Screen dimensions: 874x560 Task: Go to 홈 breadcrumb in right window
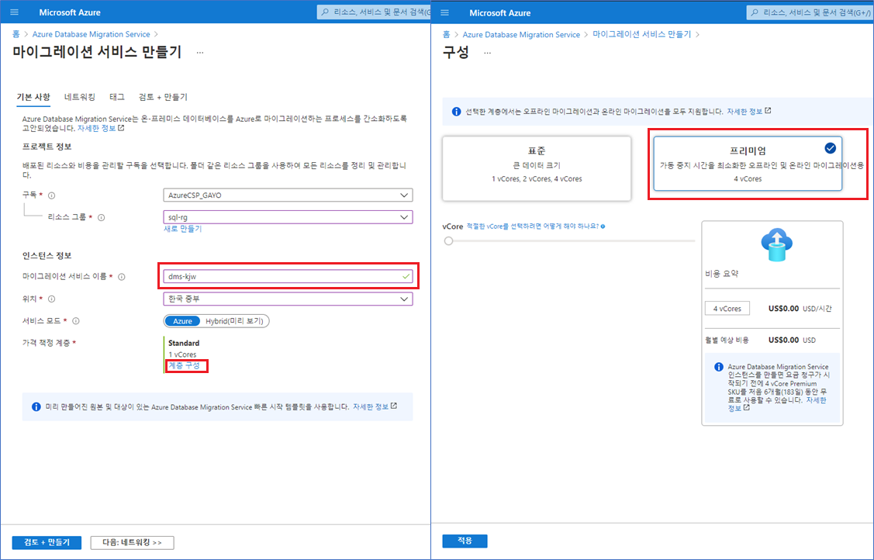point(446,35)
